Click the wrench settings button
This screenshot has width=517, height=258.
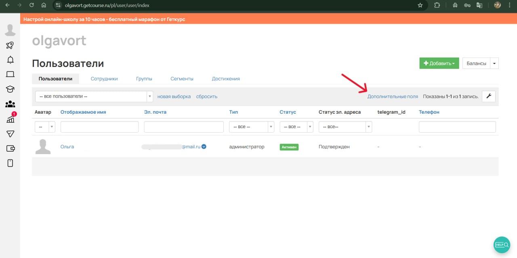click(488, 96)
